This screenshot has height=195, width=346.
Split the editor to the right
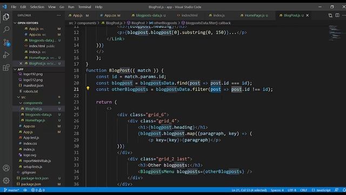coord(337,15)
